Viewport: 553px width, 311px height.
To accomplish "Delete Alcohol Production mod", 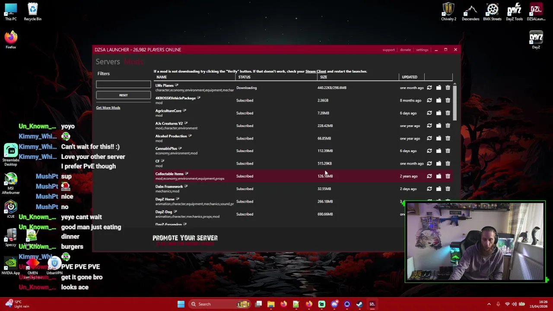I will (x=448, y=138).
